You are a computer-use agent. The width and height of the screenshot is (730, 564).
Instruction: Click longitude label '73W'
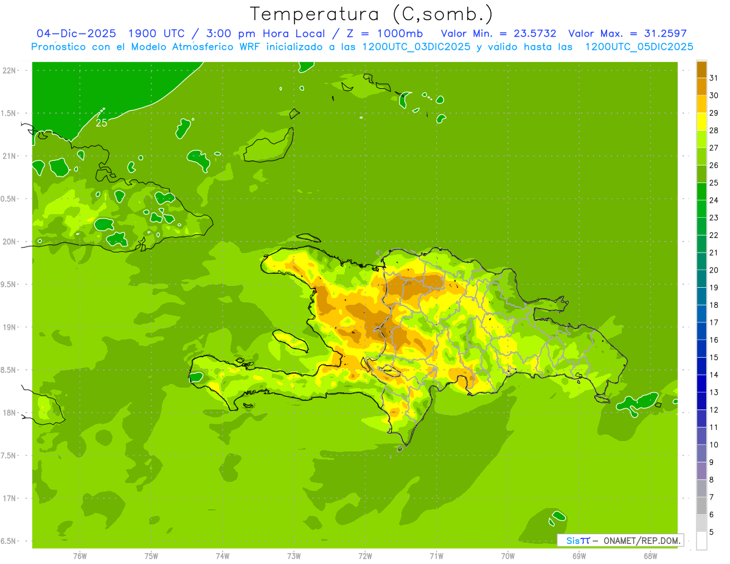pyautogui.click(x=294, y=556)
